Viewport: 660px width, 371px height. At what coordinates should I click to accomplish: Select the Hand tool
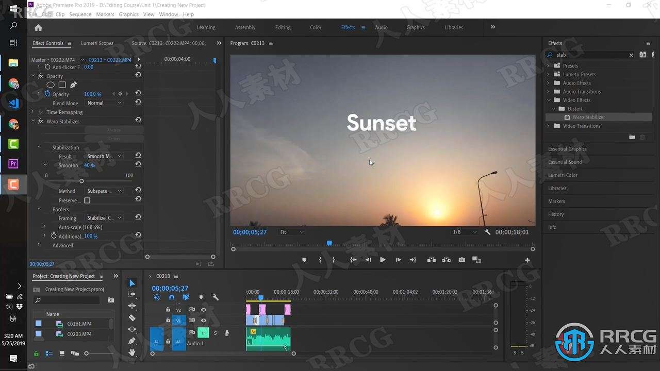click(132, 352)
